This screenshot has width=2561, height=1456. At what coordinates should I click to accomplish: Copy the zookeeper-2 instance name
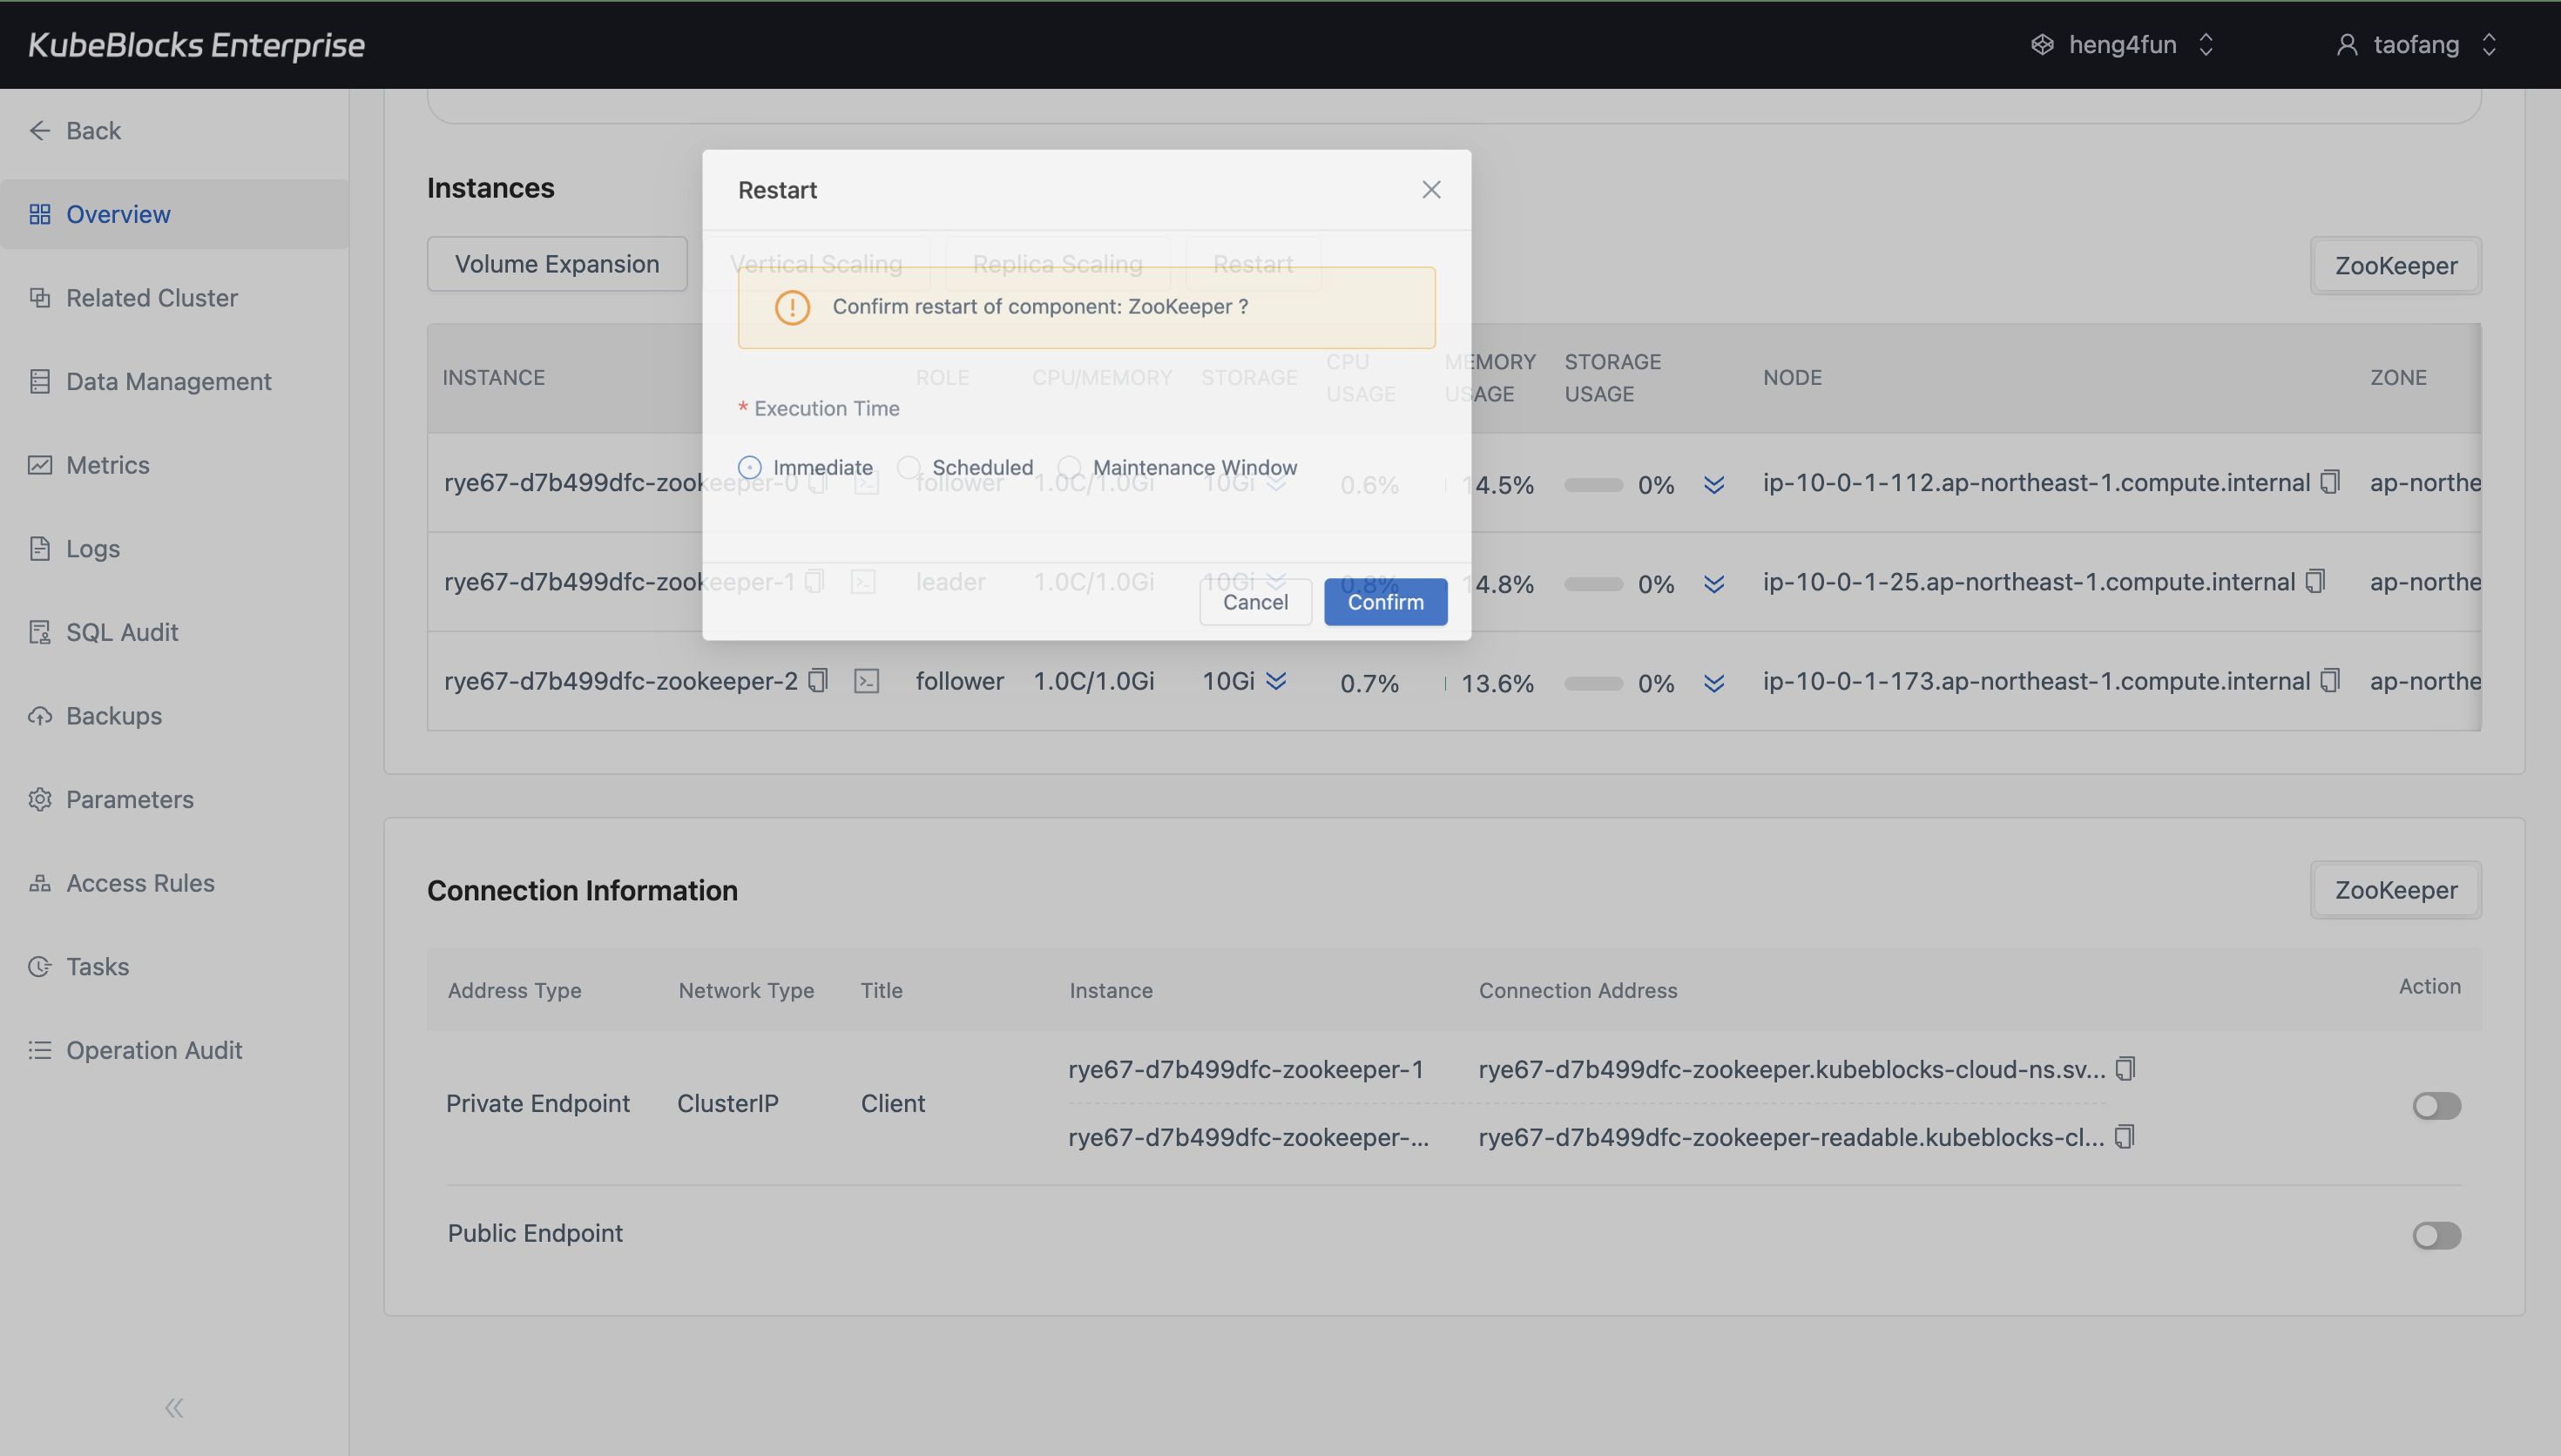818,680
